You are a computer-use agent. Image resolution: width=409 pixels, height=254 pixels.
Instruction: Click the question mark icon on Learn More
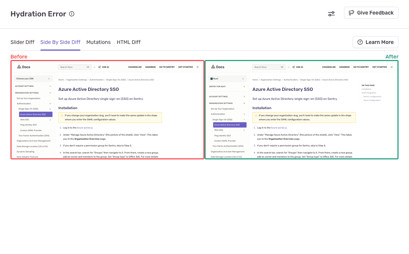[x=360, y=42]
